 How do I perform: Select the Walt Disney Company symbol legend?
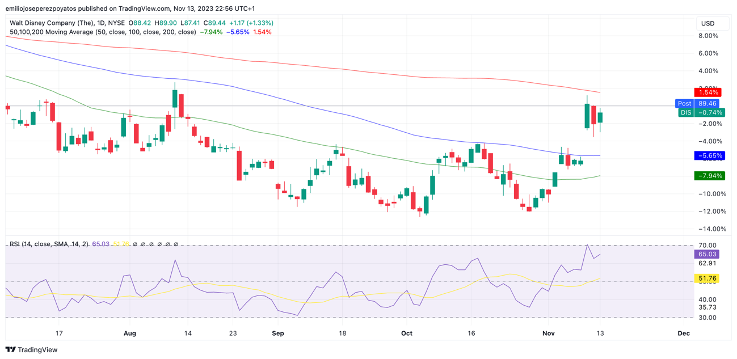[67, 23]
